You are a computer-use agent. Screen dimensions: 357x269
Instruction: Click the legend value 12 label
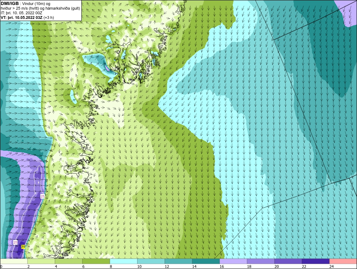pos(167,266)
